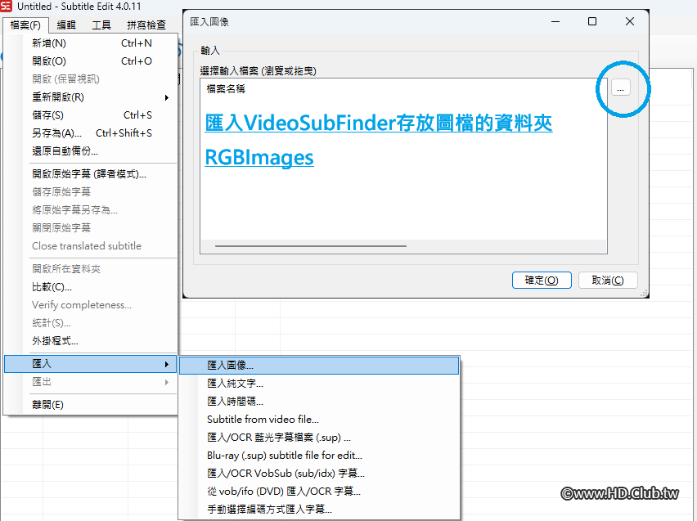Viewport: 697px width, 521px height.
Task: Open the 編輯 menu
Action: [66, 25]
